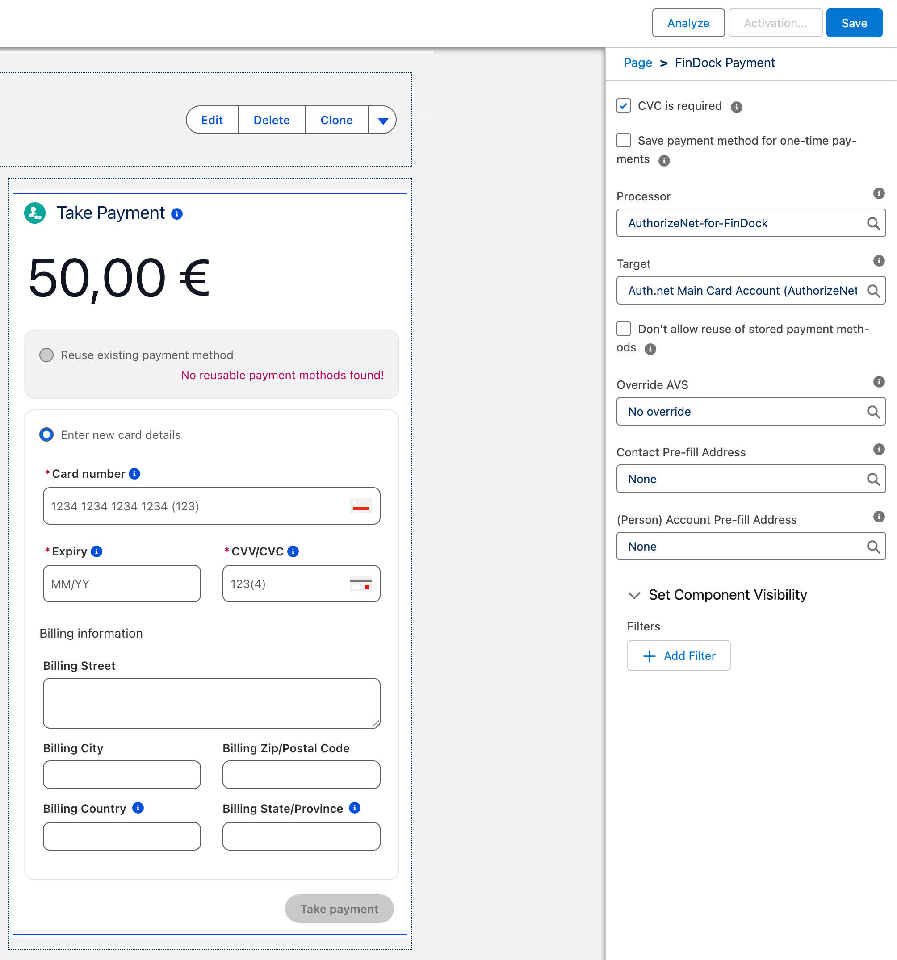
Task: Click the Clone button
Action: point(337,120)
